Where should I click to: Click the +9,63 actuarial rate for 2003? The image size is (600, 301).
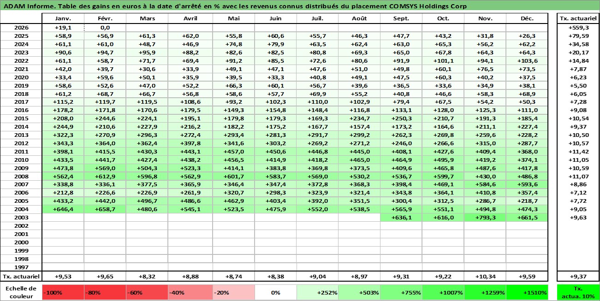tap(578, 218)
